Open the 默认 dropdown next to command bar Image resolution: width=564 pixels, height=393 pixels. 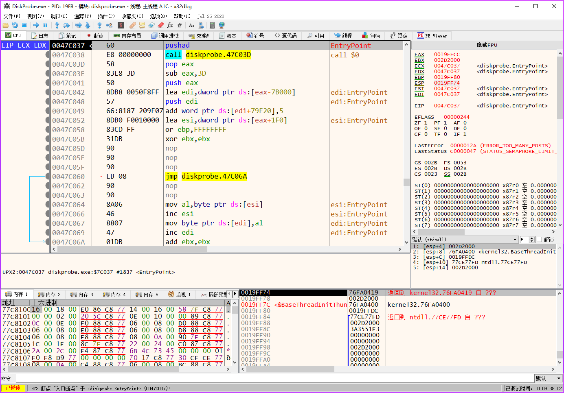pos(549,378)
